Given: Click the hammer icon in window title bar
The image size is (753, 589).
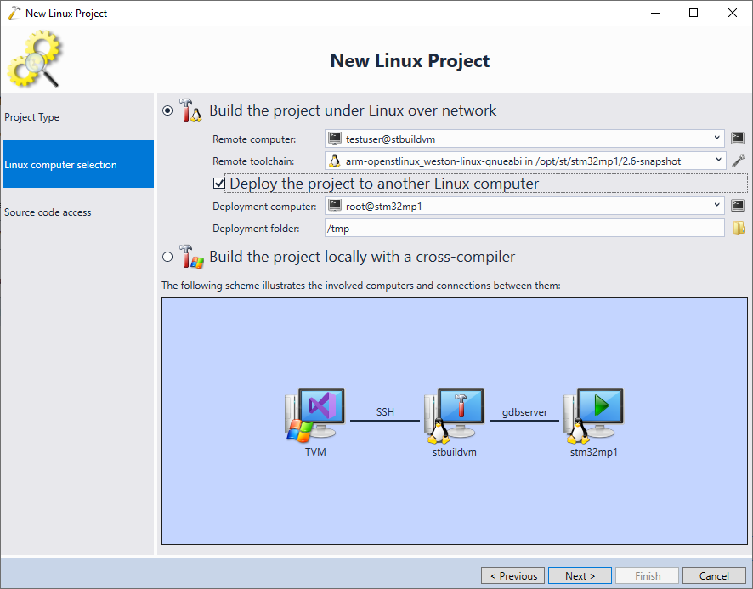Looking at the screenshot, I should click(x=14, y=13).
